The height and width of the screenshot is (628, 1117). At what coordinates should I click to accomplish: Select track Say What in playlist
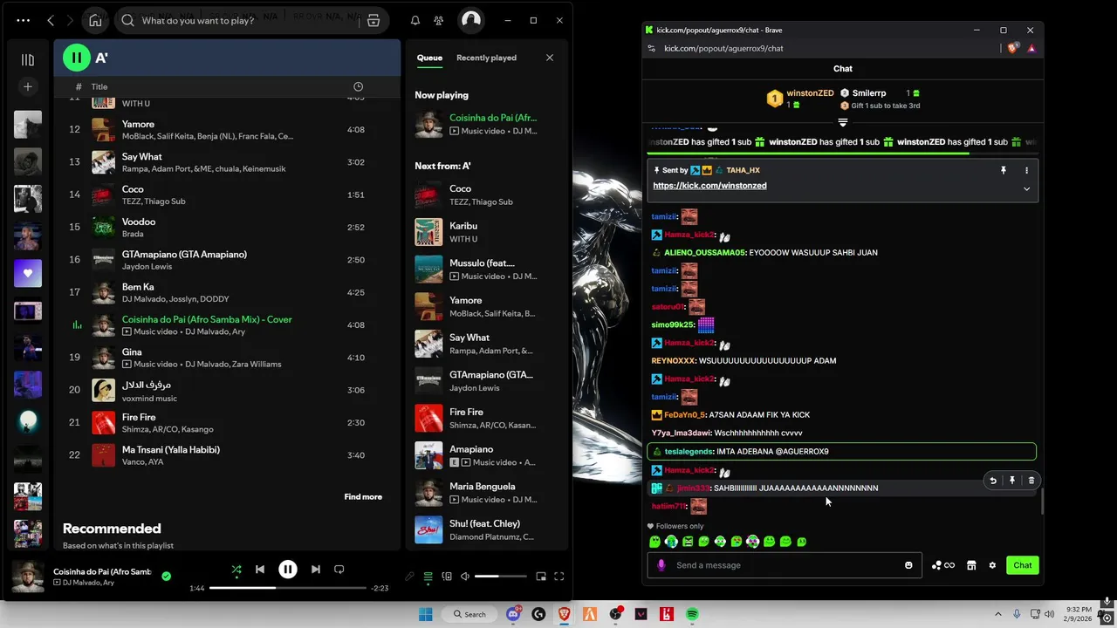(226, 162)
